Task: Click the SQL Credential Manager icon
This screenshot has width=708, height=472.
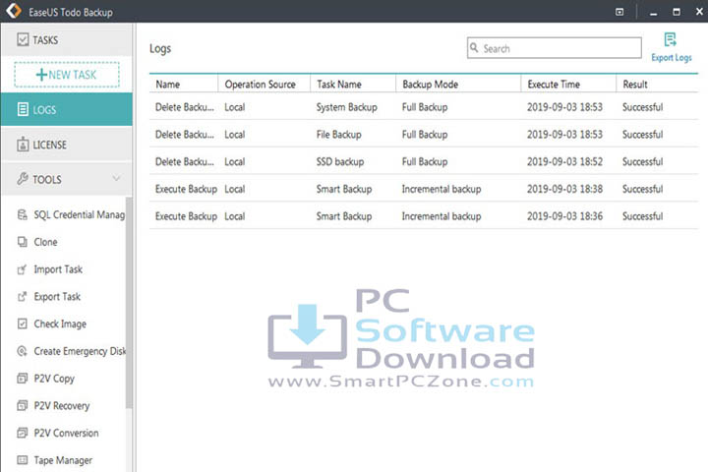Action: pyautogui.click(x=22, y=214)
